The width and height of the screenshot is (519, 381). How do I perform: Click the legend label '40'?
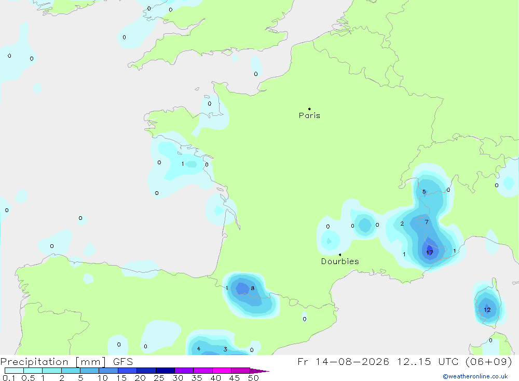coord(215,378)
